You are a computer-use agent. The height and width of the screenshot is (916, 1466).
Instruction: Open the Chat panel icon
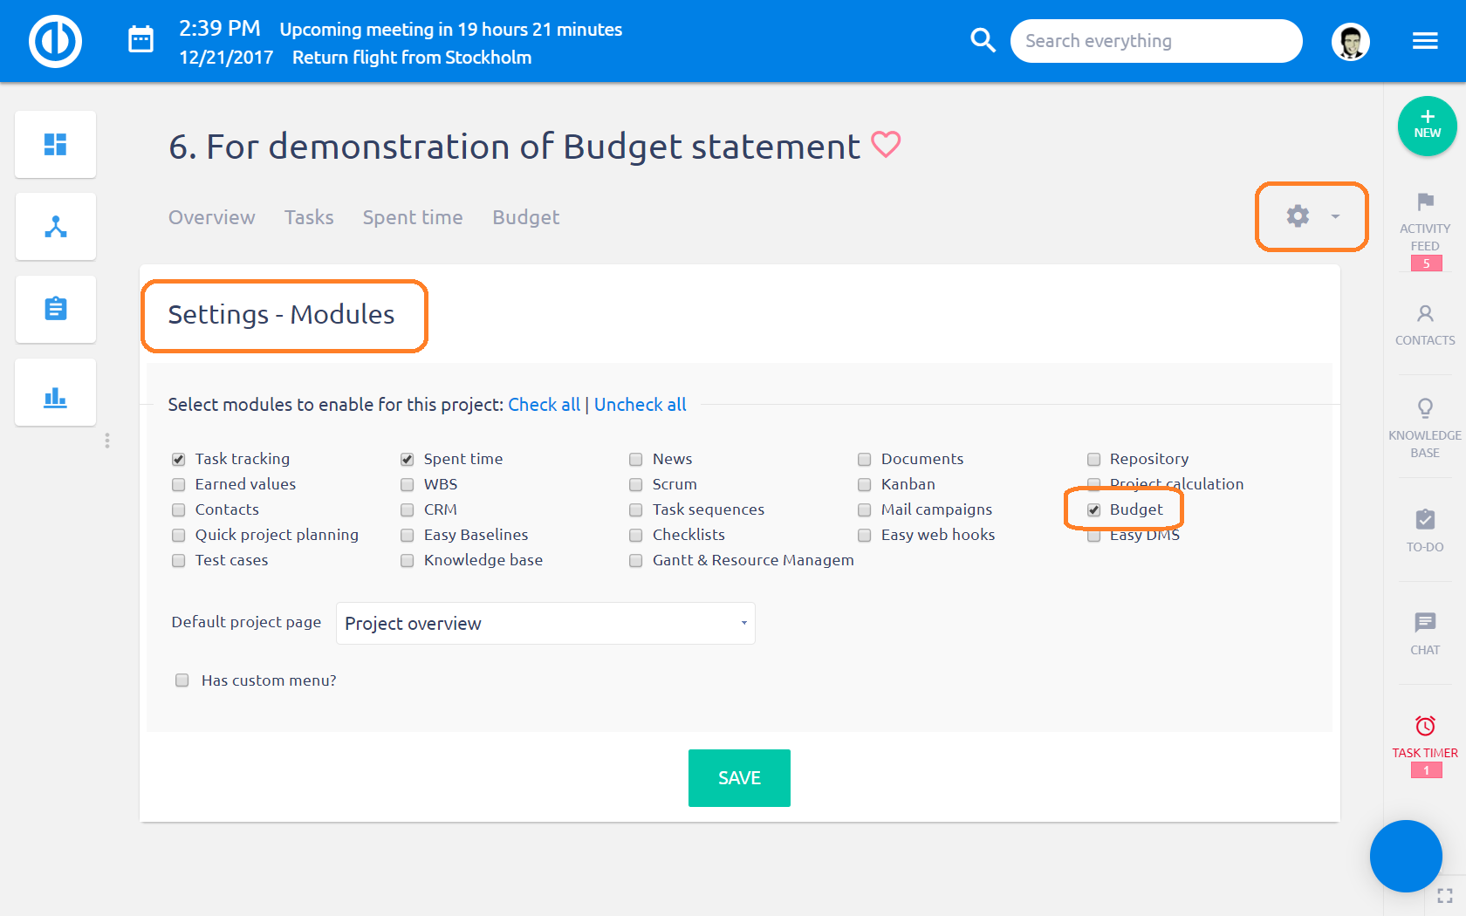[1425, 623]
